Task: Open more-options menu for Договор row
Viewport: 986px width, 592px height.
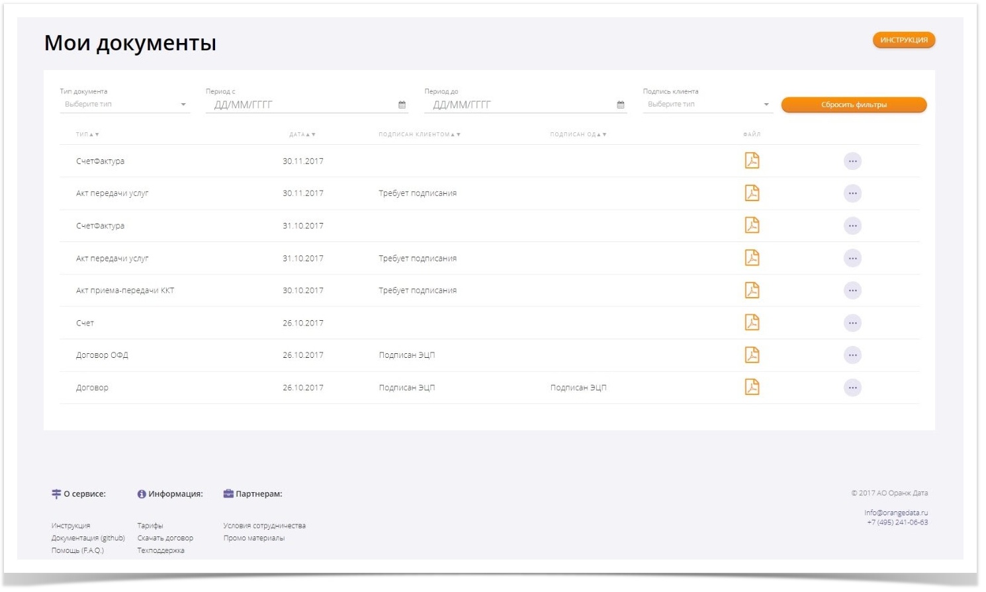Action: pyautogui.click(x=852, y=388)
